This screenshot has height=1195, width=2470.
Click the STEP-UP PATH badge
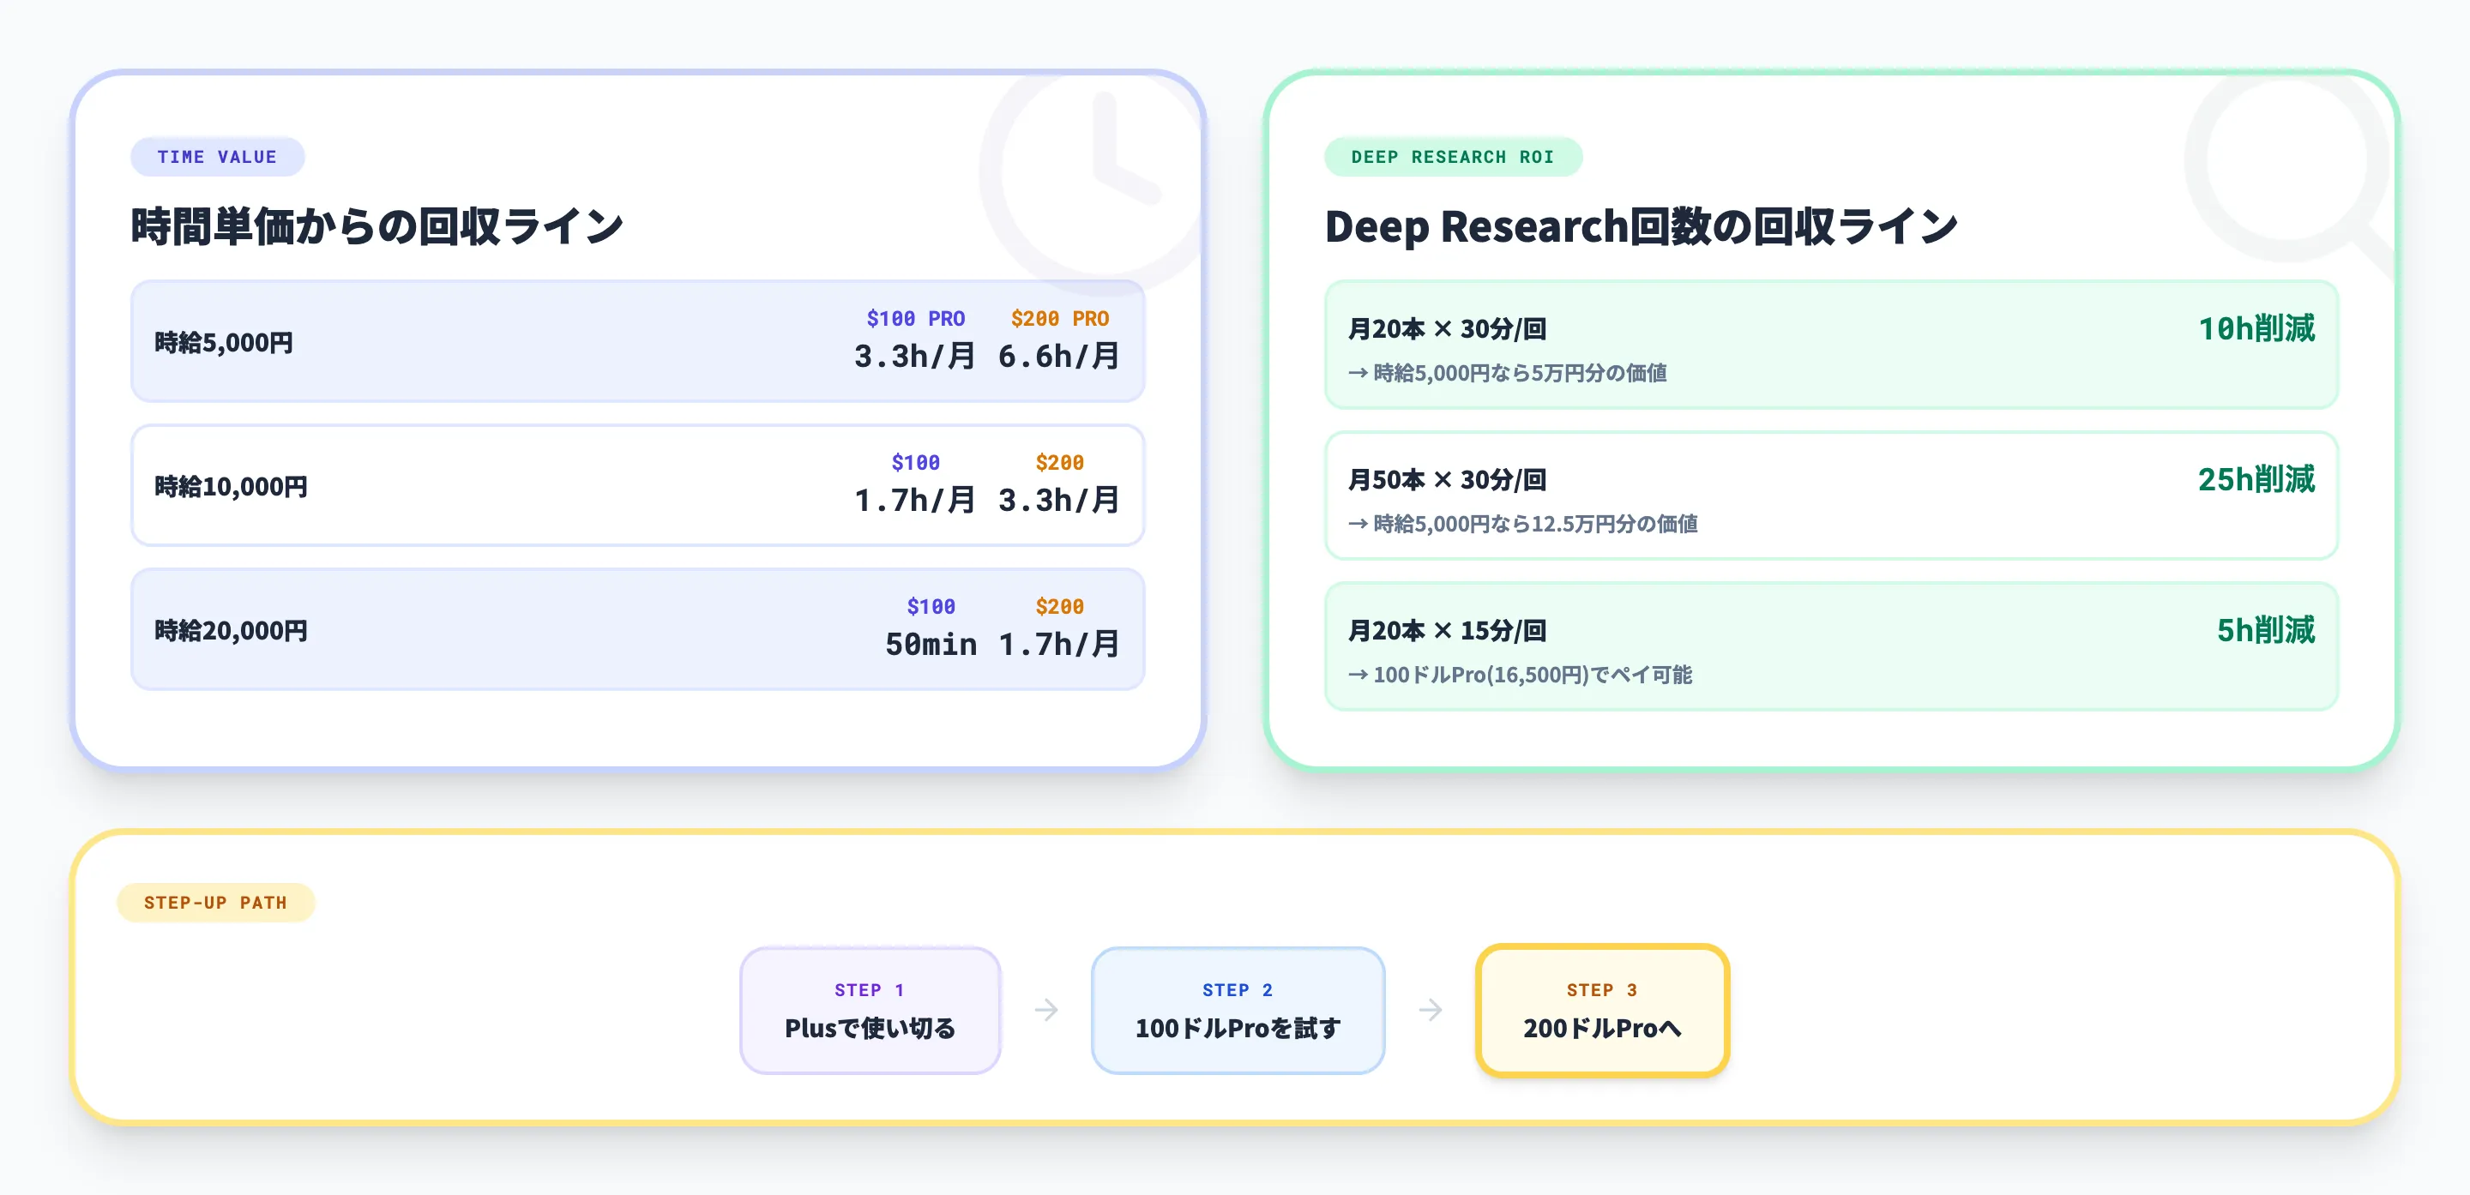(216, 903)
